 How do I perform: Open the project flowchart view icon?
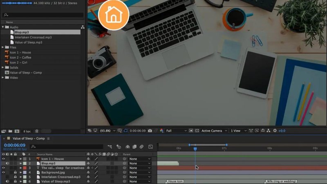click(83, 27)
